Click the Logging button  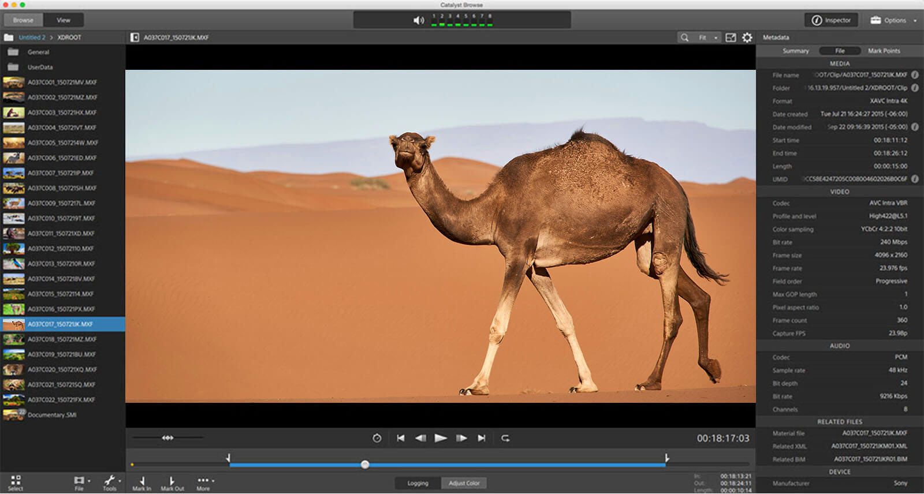418,483
